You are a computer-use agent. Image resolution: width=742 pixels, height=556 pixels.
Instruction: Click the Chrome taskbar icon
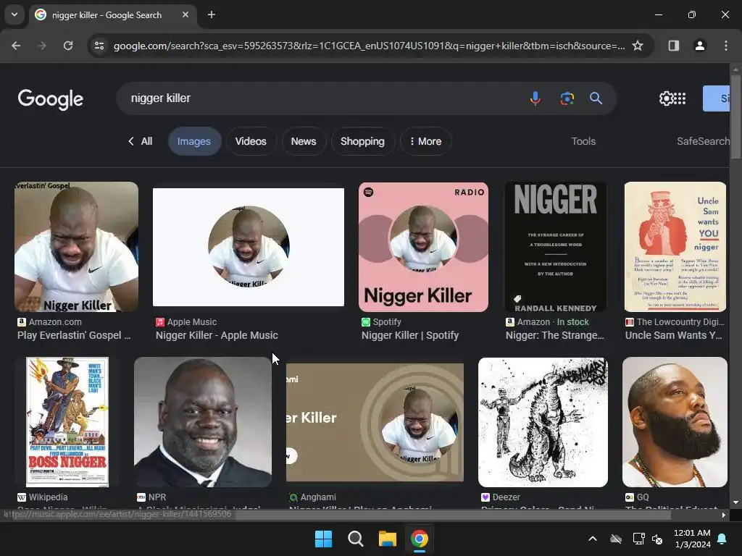[420, 539]
